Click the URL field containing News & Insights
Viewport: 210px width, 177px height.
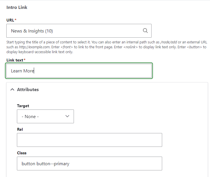pos(74,31)
